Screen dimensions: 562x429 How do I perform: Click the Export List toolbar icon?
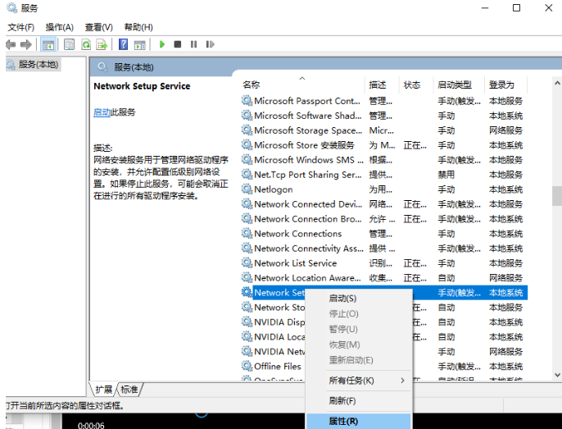(x=102, y=44)
